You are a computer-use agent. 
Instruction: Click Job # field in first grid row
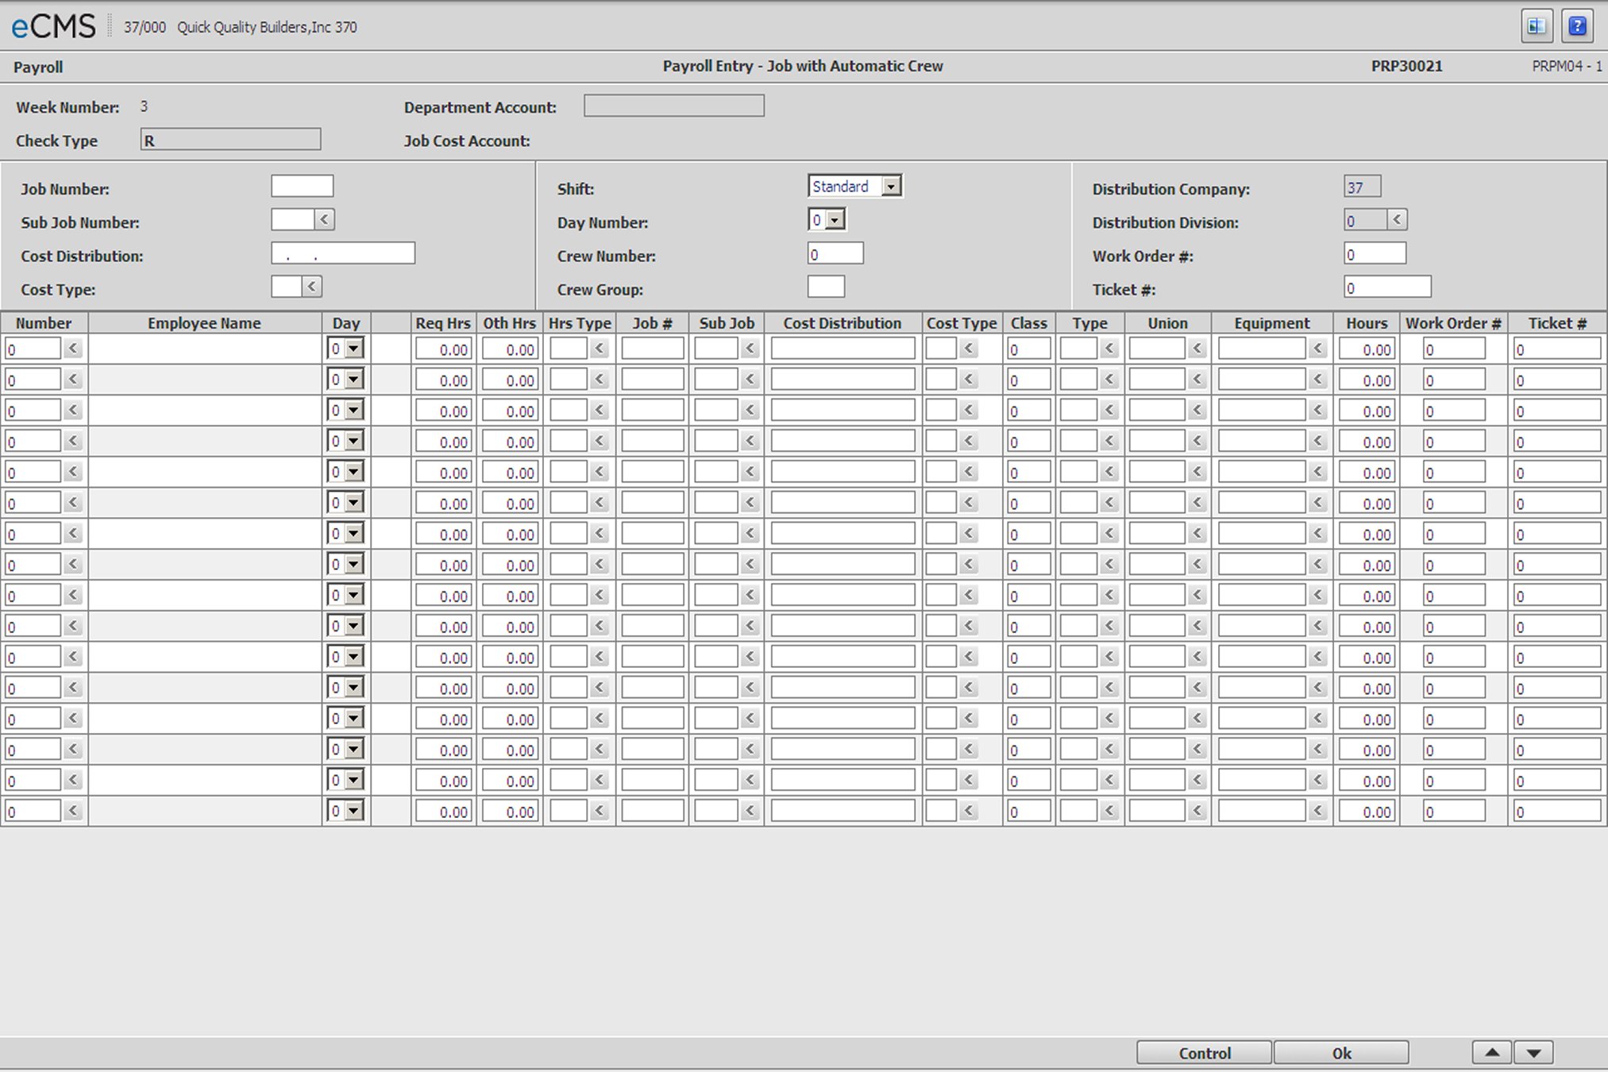(x=653, y=349)
